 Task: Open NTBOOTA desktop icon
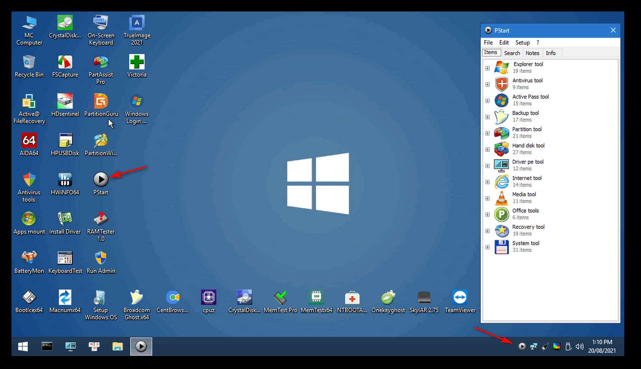pyautogui.click(x=352, y=301)
